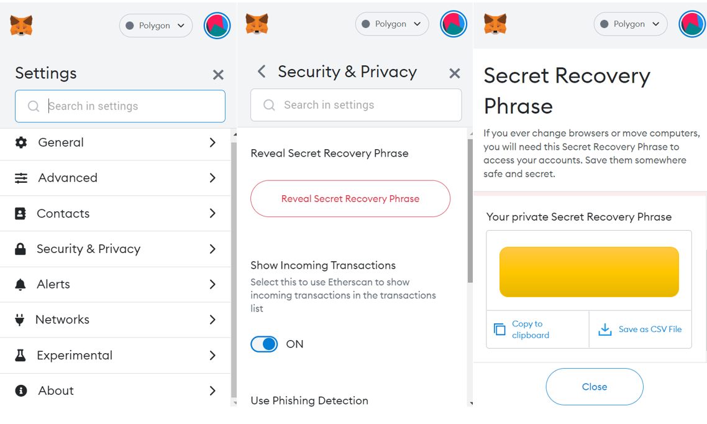The image size is (707, 424).
Task: Open the Networks settings item
Action: (x=116, y=320)
